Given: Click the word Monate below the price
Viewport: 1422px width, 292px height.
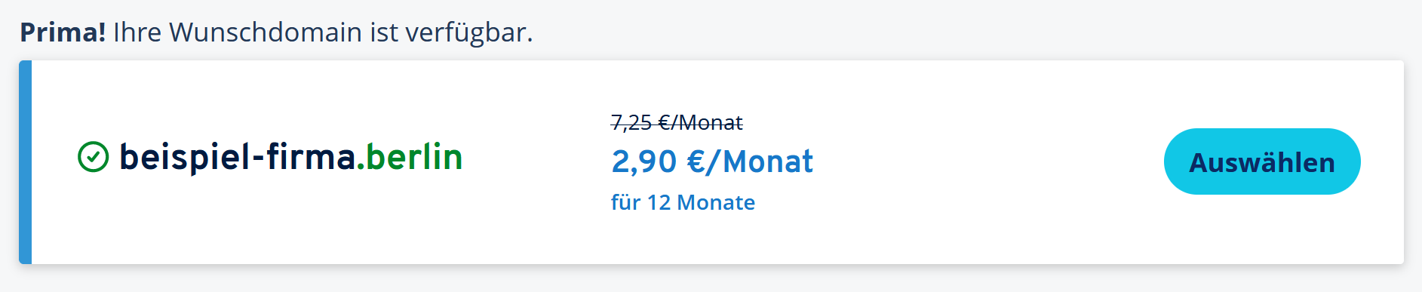Looking at the screenshot, I should [x=716, y=202].
